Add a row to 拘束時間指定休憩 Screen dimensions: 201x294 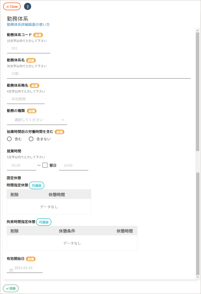coord(44,222)
